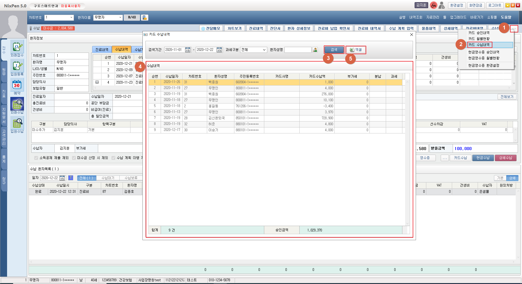Switch to the 진료내역 tab

[102, 50]
